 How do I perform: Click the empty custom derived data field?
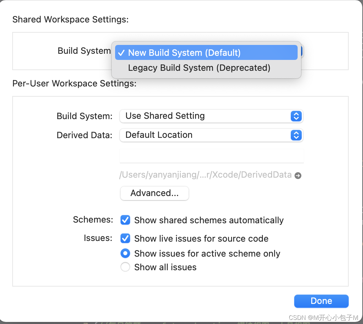211,156
